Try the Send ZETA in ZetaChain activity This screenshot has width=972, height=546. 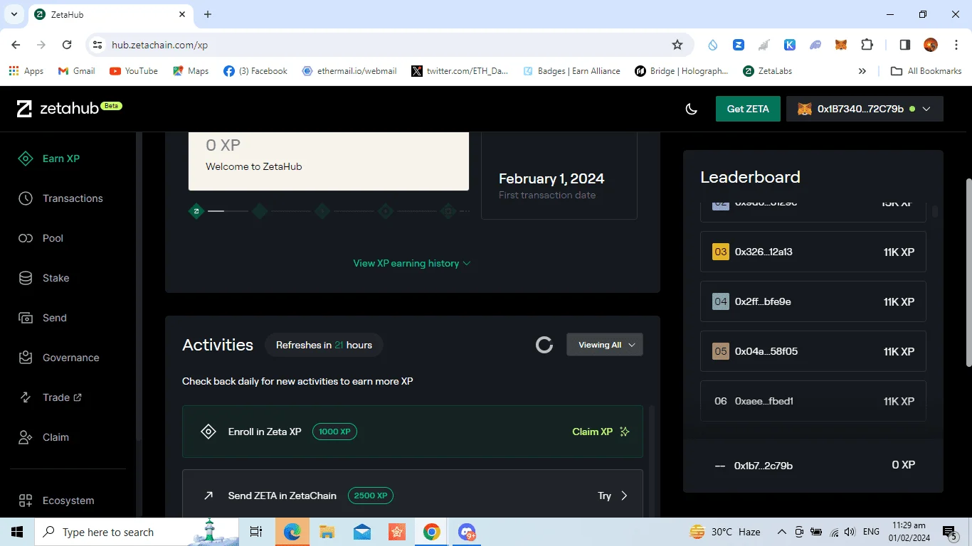tap(613, 496)
